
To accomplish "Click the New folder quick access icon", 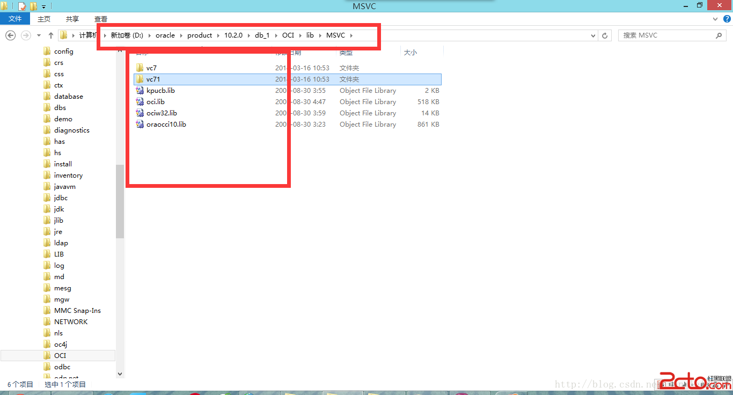I will point(33,6).
